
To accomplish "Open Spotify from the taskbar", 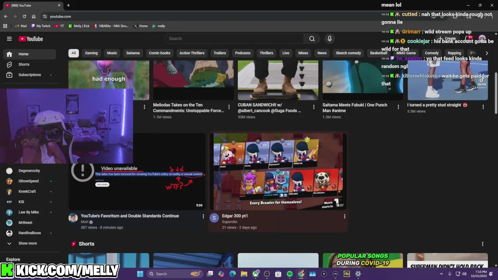I will [x=289, y=274].
